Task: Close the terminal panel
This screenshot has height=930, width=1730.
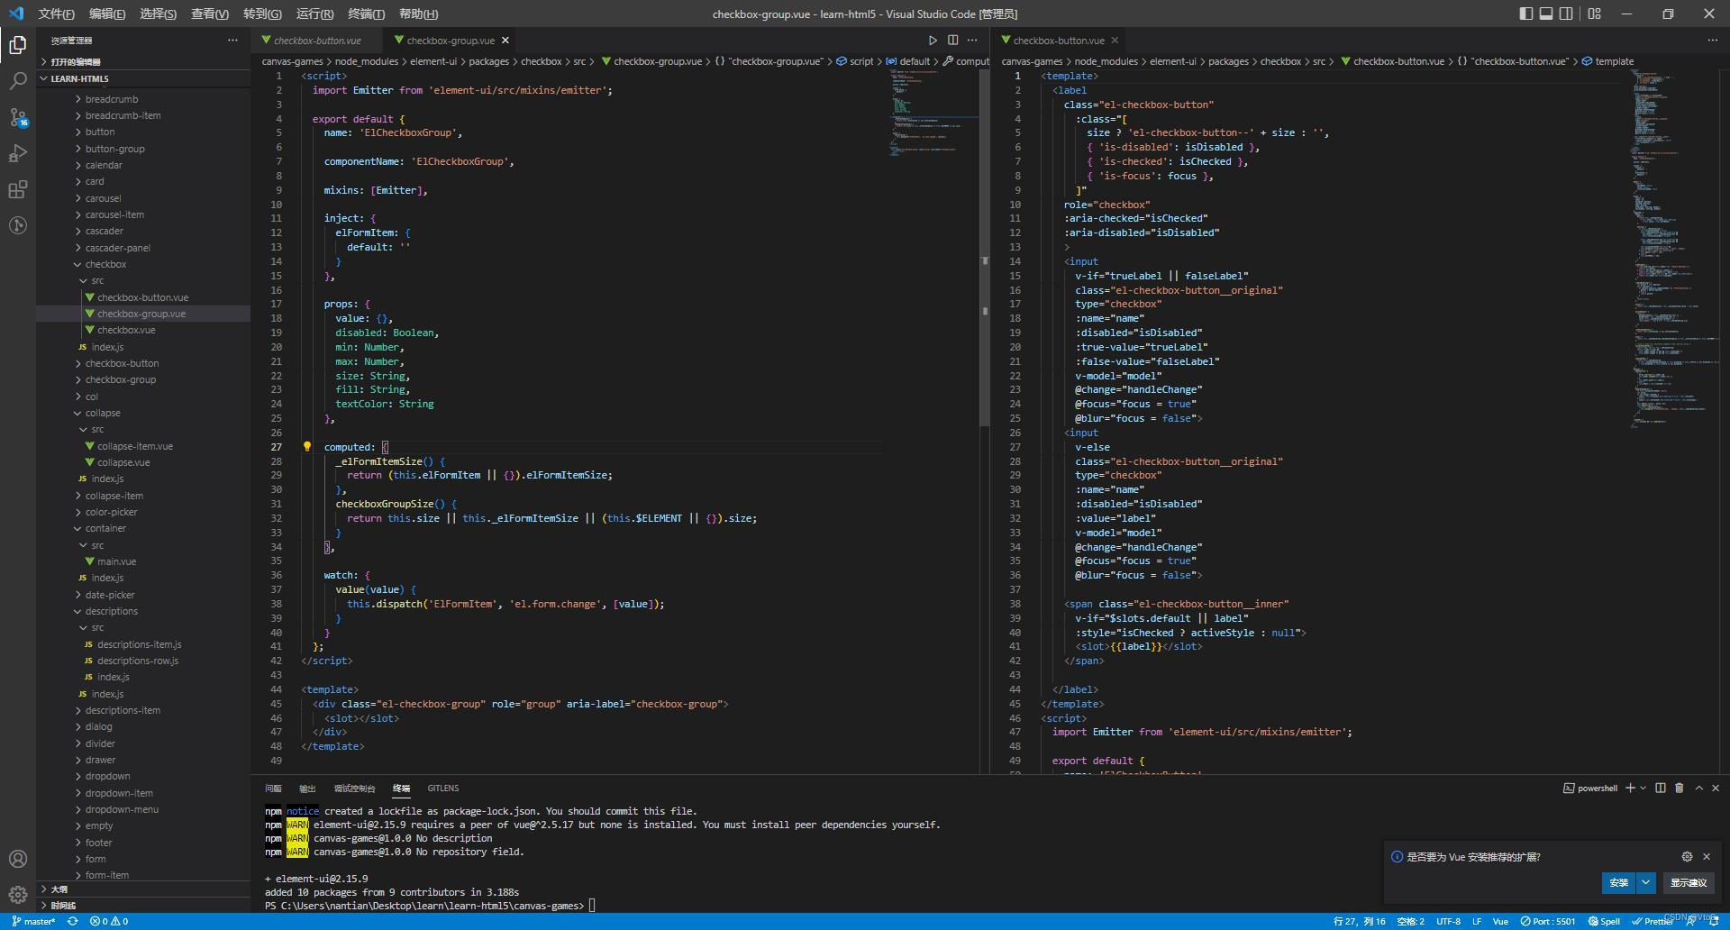Action: 1716,788
